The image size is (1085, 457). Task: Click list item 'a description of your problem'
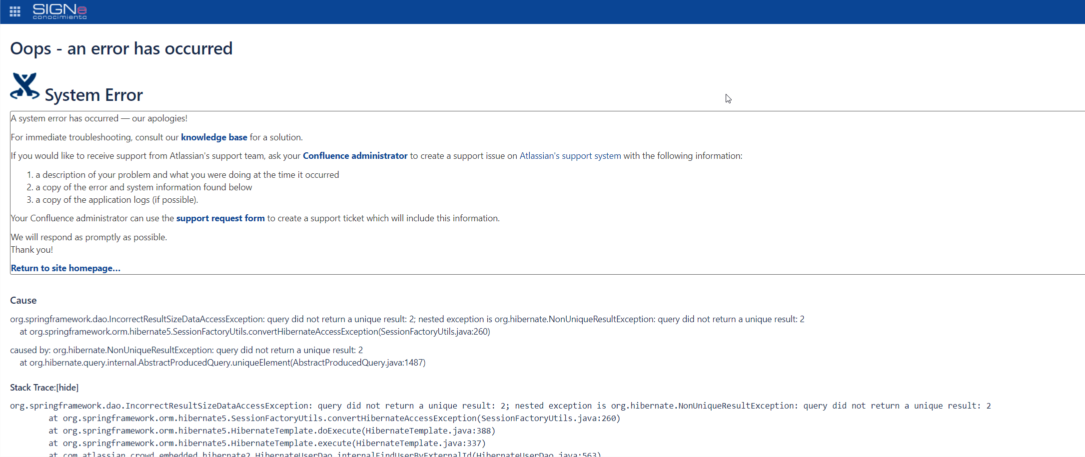tap(187, 175)
